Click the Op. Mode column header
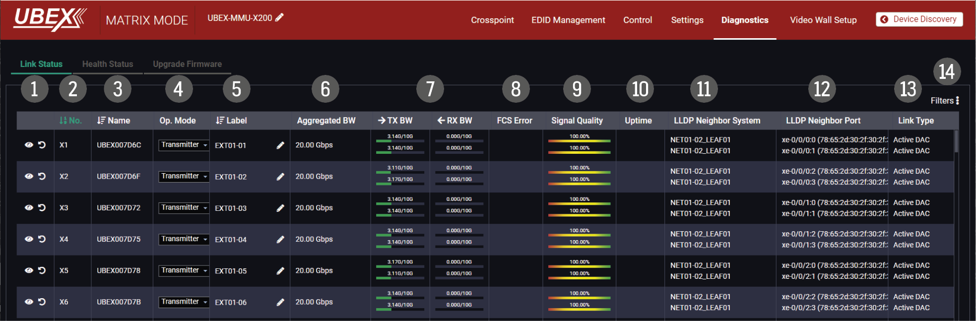 tap(178, 121)
